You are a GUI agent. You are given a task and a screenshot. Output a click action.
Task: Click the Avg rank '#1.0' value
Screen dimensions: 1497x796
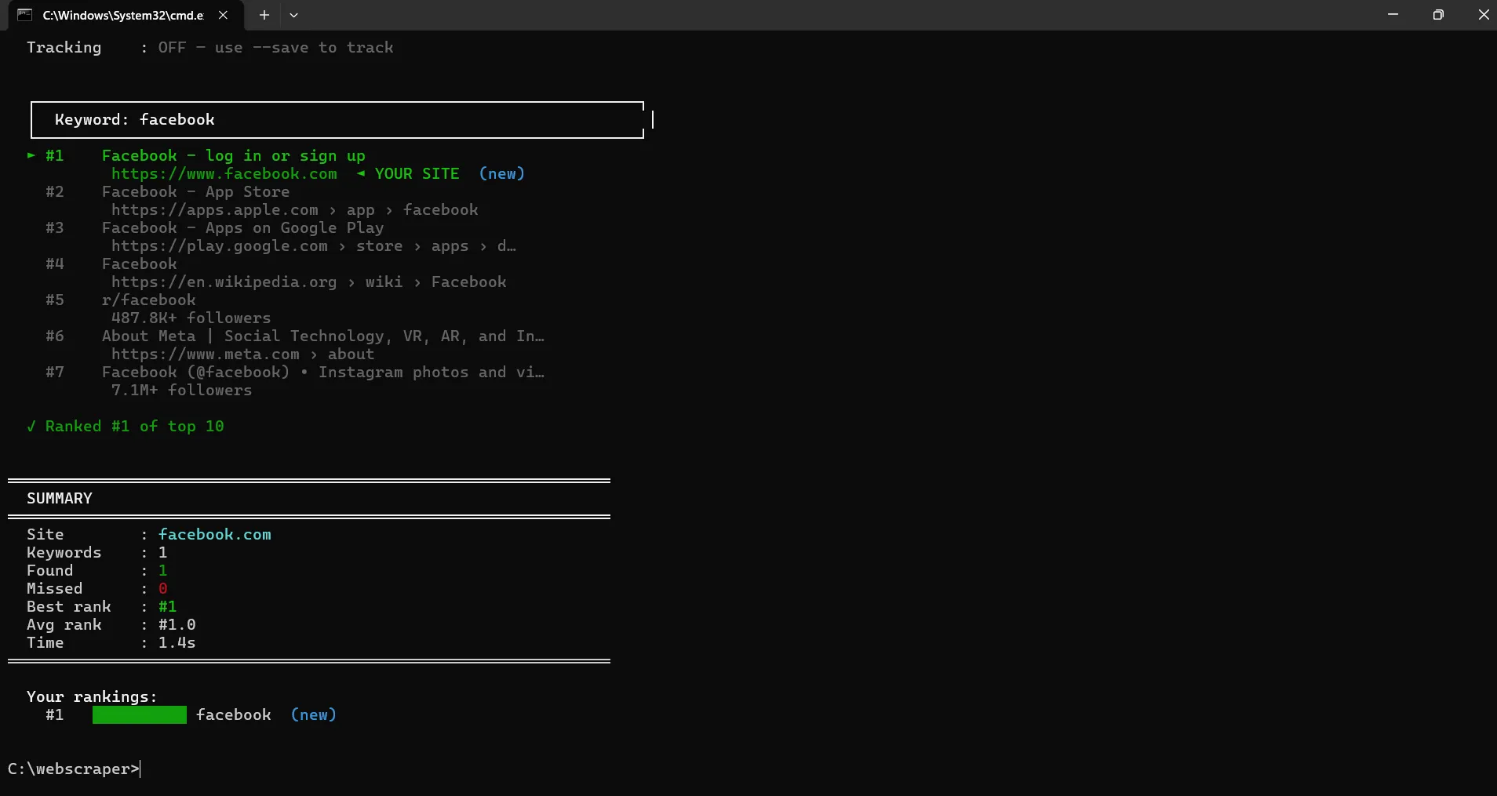coord(177,625)
